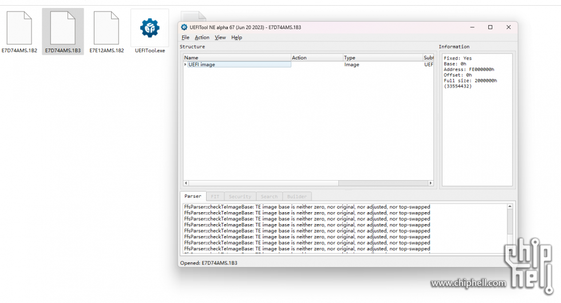This screenshot has width=561, height=303.
Task: Switch to the Parser tab
Action: pos(193,196)
